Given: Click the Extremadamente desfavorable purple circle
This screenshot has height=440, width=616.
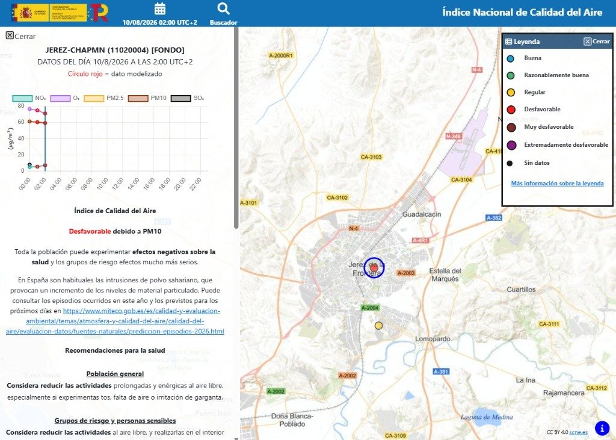Looking at the screenshot, I should 511,145.
